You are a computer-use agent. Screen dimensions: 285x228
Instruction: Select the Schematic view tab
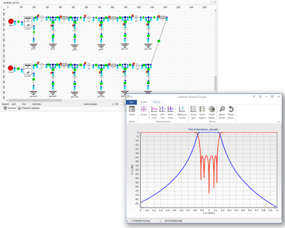click(10, 108)
